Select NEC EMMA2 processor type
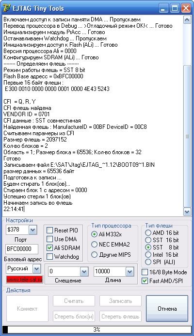Image resolution: width=194 pixels, height=336 pixels. 94,244
